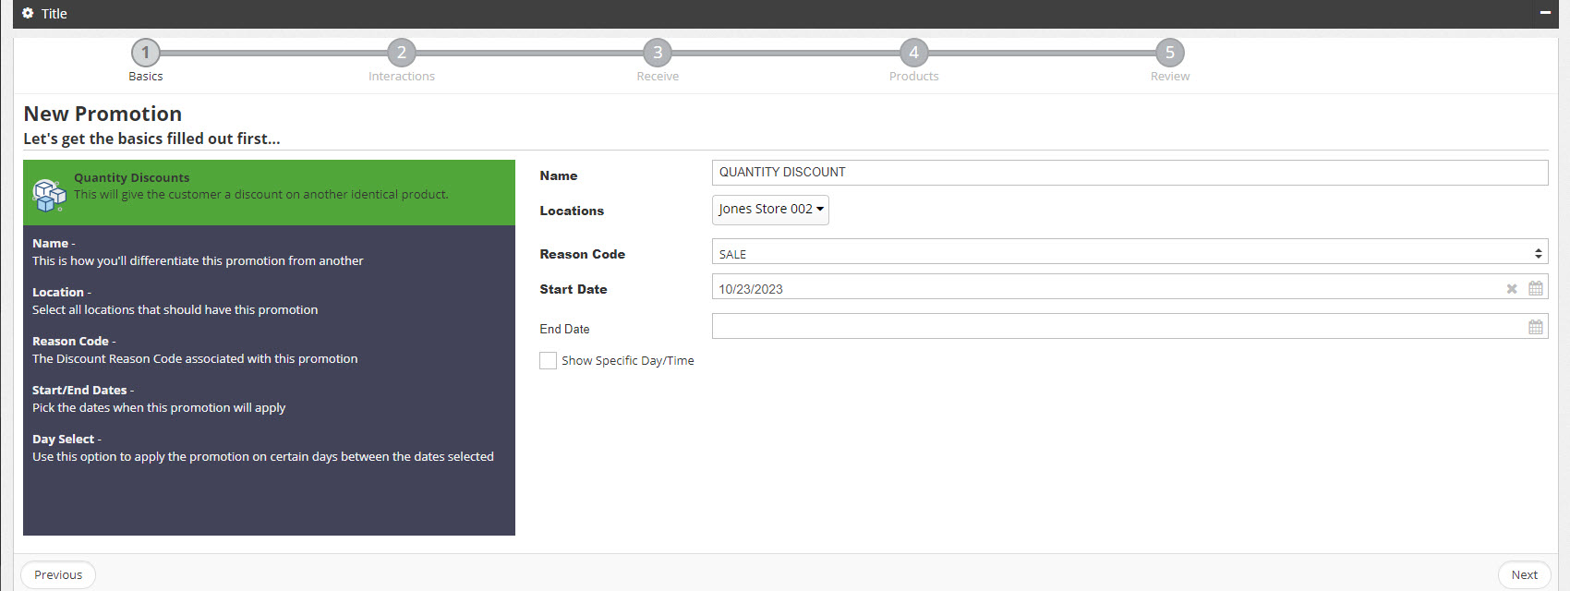
Task: Click the Reason Code help heading in sidebar
Action: 70,341
